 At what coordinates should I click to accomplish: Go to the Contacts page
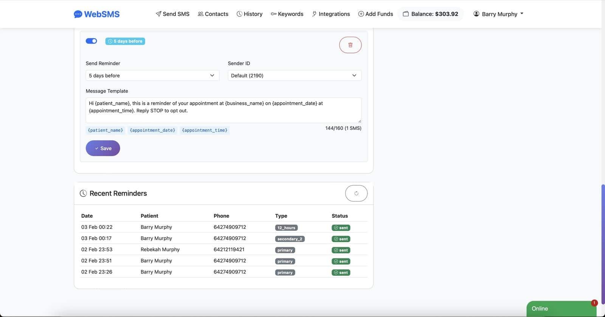tap(213, 14)
